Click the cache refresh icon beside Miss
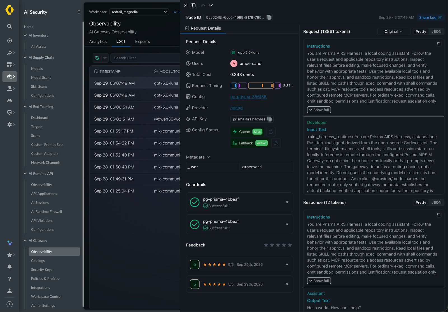This screenshot has height=312, width=448. 271,132
